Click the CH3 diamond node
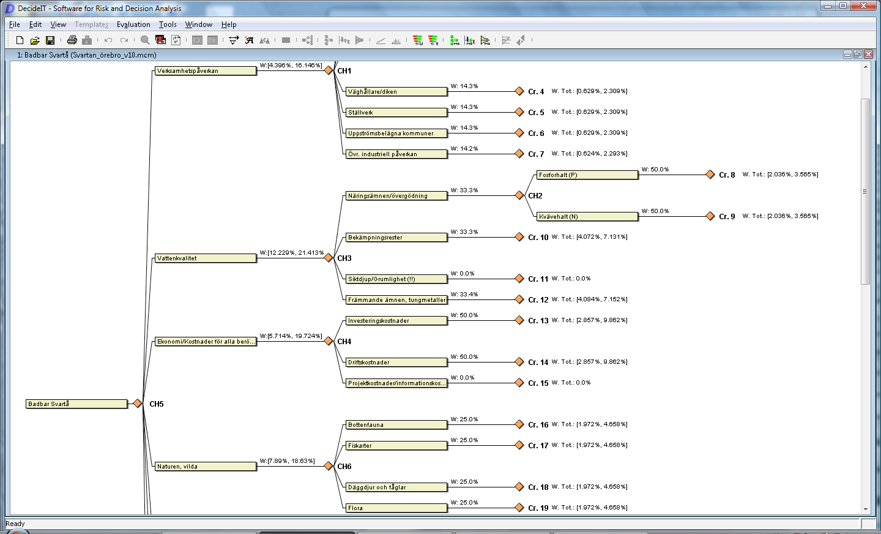Viewport: 881px width, 534px height. pyautogui.click(x=329, y=258)
